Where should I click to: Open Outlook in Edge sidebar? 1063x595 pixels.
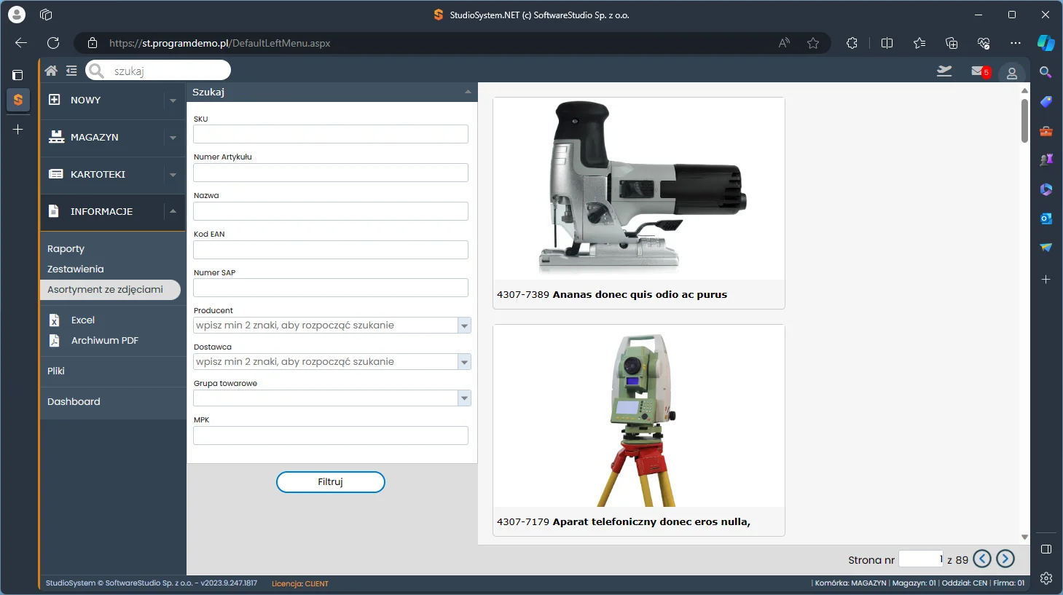pyautogui.click(x=1046, y=218)
